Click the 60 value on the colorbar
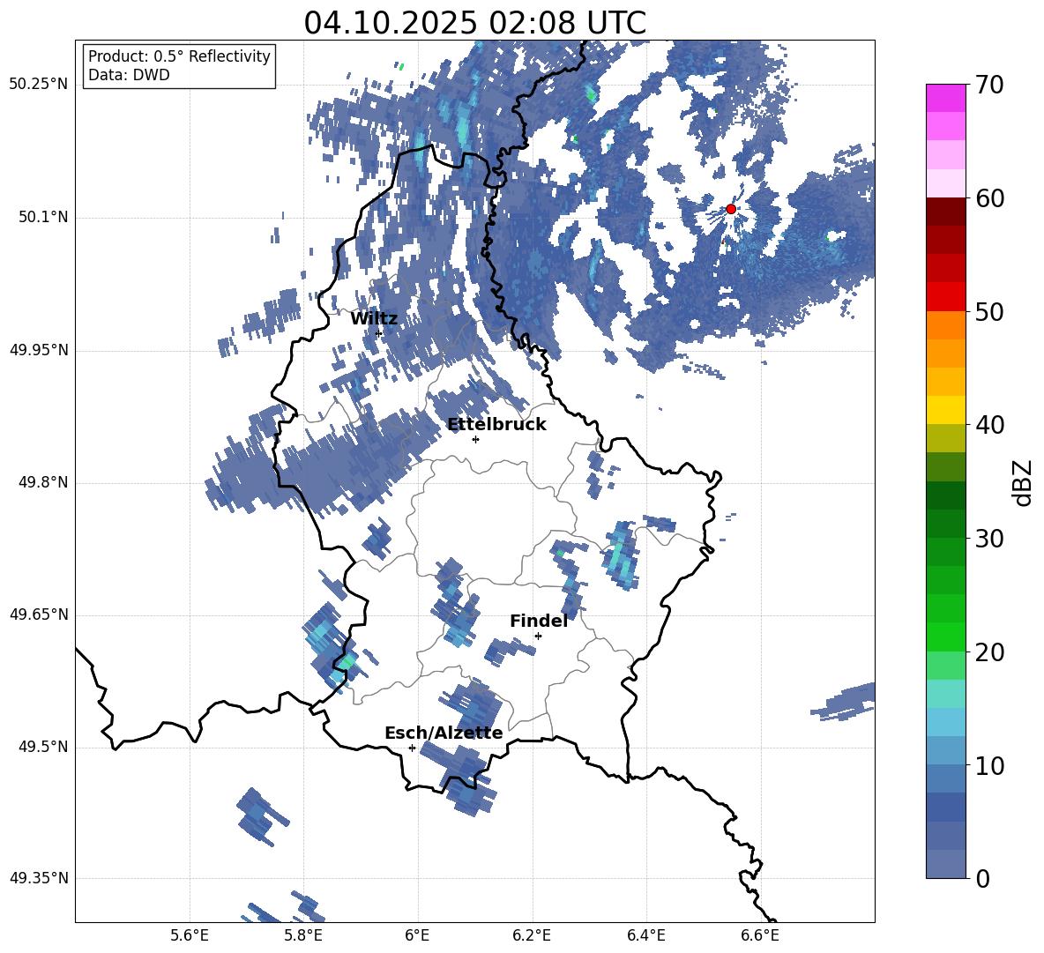Viewport: 1044px width, 953px height. pos(989,198)
